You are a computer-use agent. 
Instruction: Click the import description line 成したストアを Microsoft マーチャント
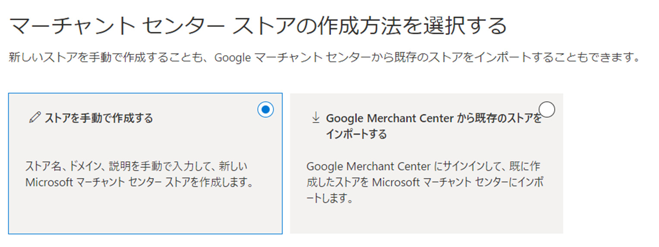pos(425,182)
